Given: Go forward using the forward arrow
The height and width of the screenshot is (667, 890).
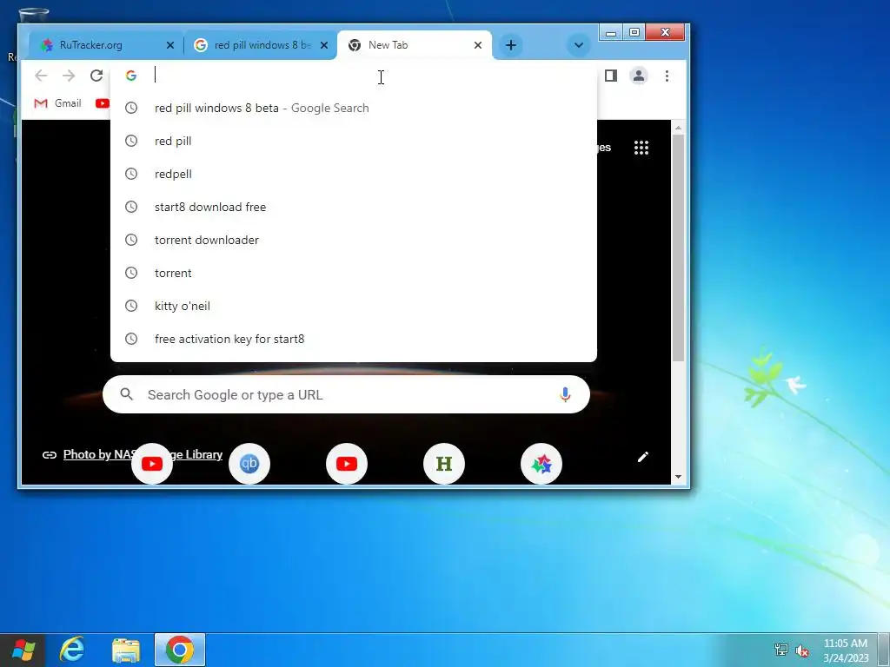Looking at the screenshot, I should (x=69, y=76).
